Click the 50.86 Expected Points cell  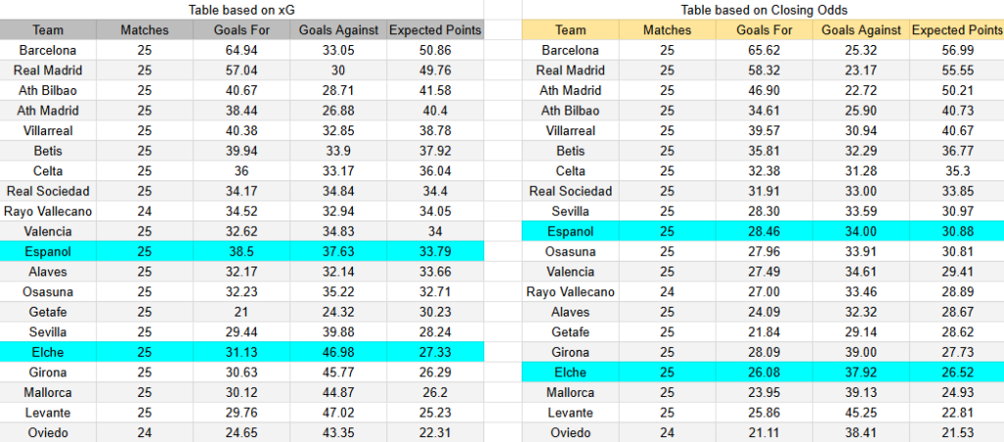coord(434,50)
